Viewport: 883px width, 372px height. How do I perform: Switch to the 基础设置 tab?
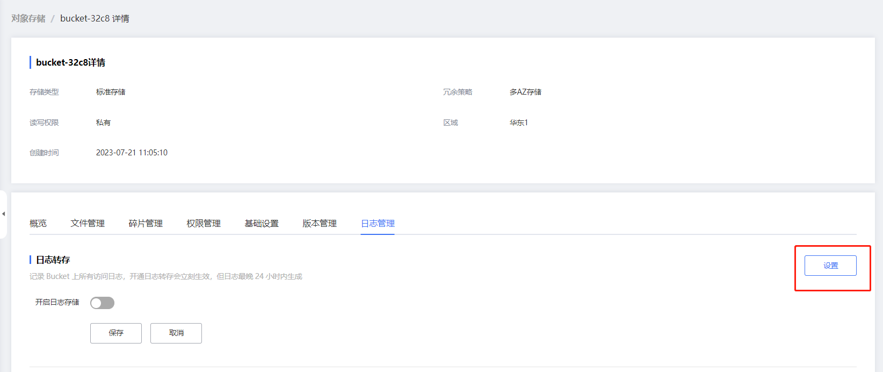point(262,224)
